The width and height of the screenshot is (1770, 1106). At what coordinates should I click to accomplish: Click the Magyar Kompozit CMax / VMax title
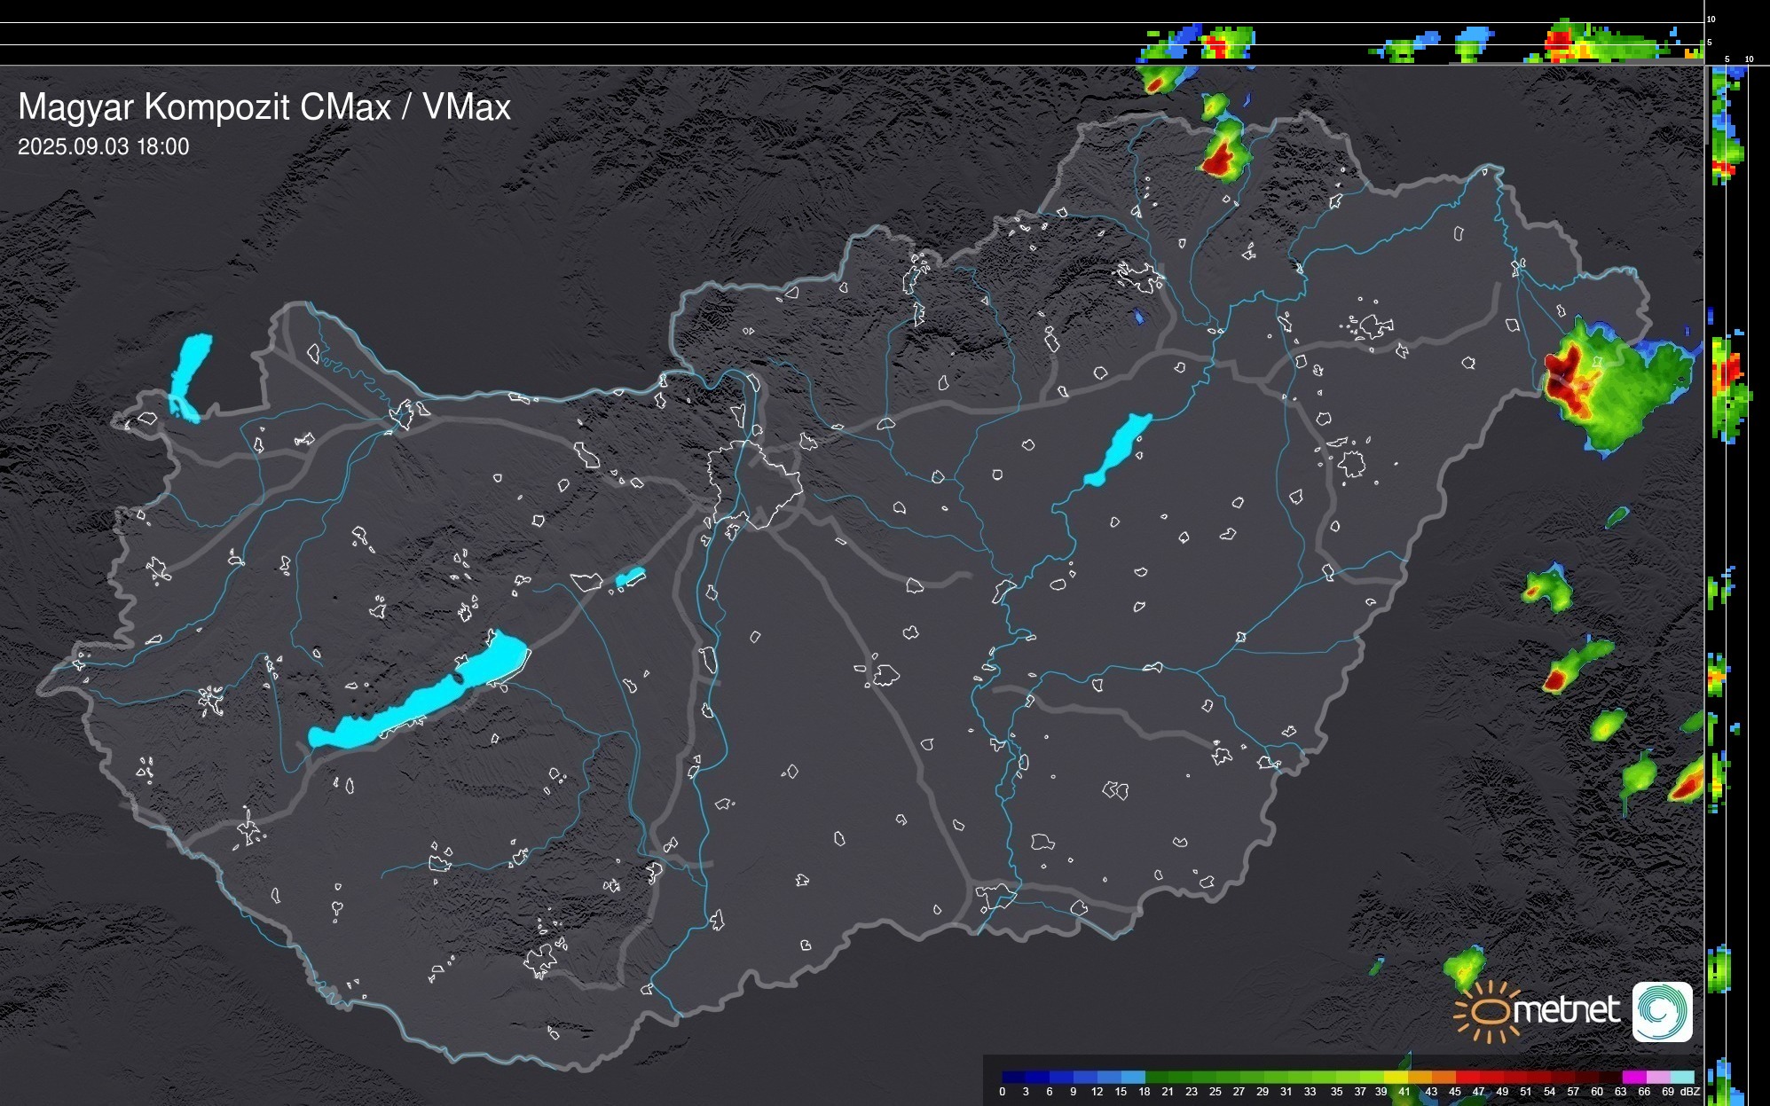(x=264, y=107)
